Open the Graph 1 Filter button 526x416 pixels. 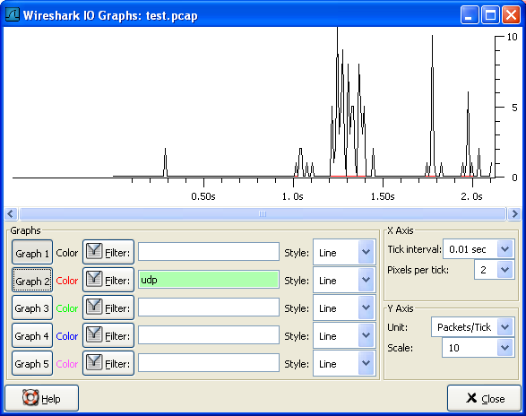108,253
